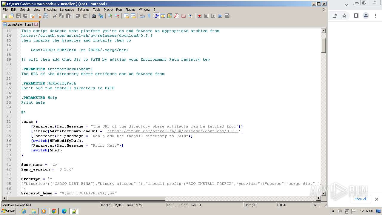Open the Document Map toolbar icon
Screen dimensions: 382x215
coord(170,16)
